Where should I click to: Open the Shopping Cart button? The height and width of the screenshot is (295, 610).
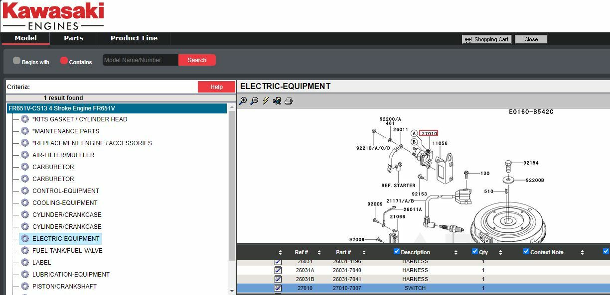486,39
